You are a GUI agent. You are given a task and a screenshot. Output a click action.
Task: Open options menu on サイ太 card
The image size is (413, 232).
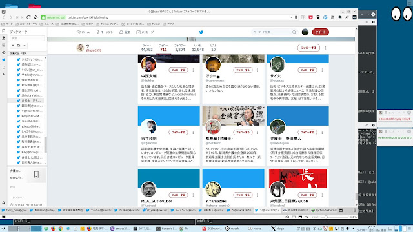click(x=322, y=70)
